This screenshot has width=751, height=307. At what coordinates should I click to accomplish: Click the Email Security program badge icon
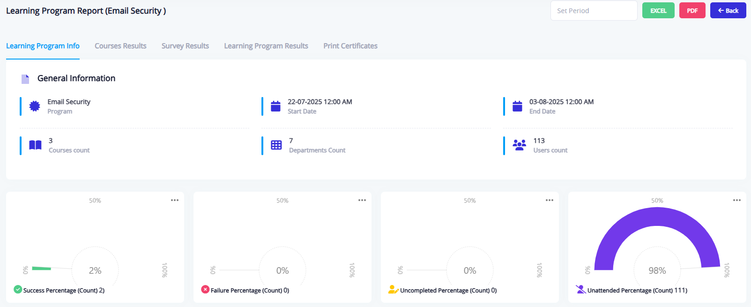[x=35, y=106]
